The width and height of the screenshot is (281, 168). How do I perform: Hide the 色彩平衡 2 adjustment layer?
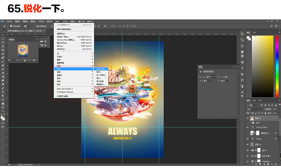coord(248,156)
